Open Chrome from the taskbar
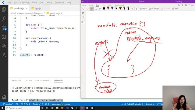The width and height of the screenshot is (195, 110). pyautogui.click(x=52, y=108)
